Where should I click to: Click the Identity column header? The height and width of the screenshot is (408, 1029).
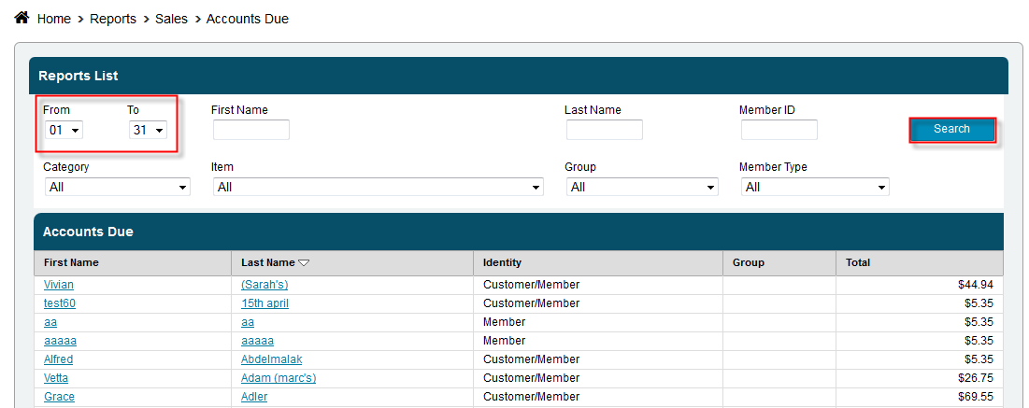pos(502,263)
